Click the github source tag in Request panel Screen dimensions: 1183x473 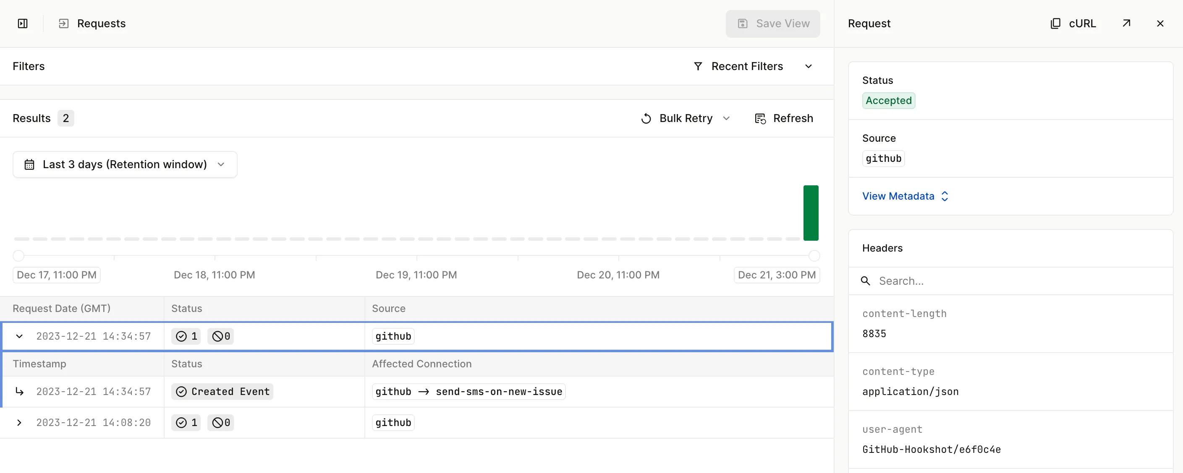(883, 158)
